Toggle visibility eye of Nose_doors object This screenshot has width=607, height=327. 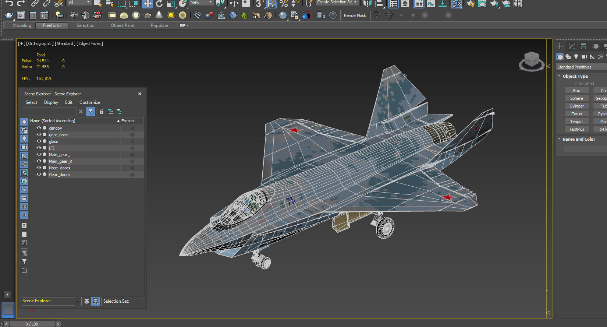click(x=39, y=168)
